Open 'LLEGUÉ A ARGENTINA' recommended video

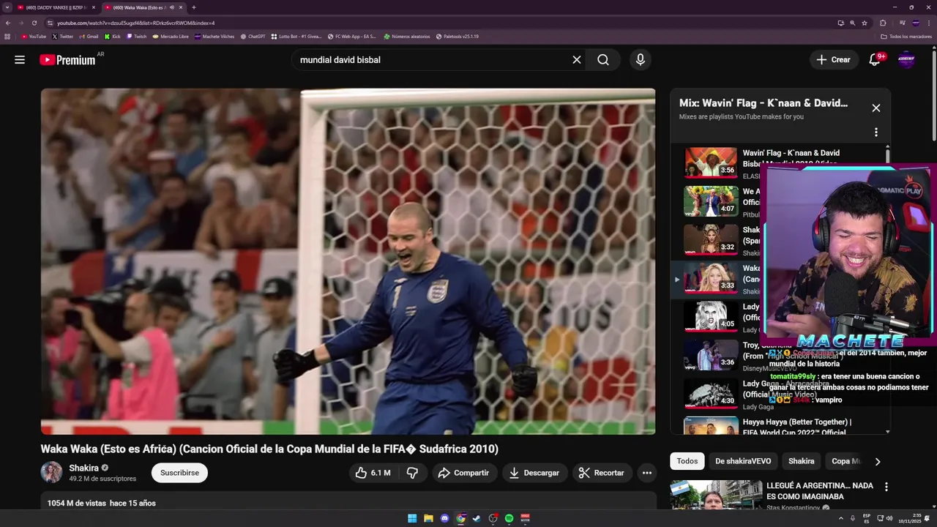click(x=820, y=491)
